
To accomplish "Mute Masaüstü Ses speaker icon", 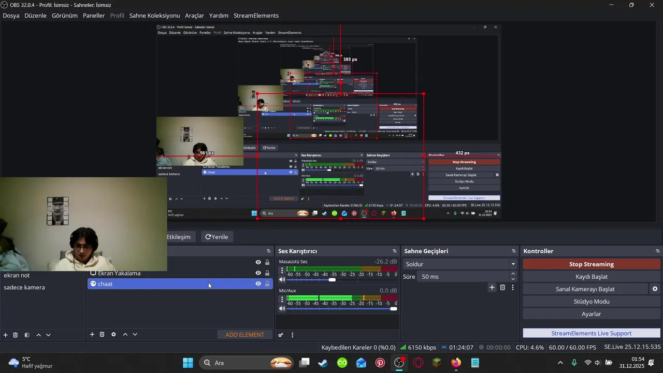I will coord(282,280).
